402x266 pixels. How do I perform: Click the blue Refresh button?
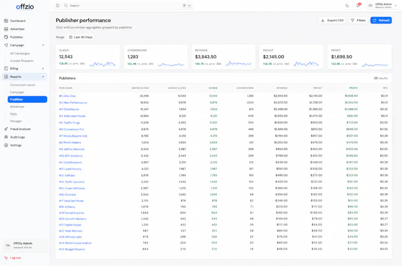381,20
